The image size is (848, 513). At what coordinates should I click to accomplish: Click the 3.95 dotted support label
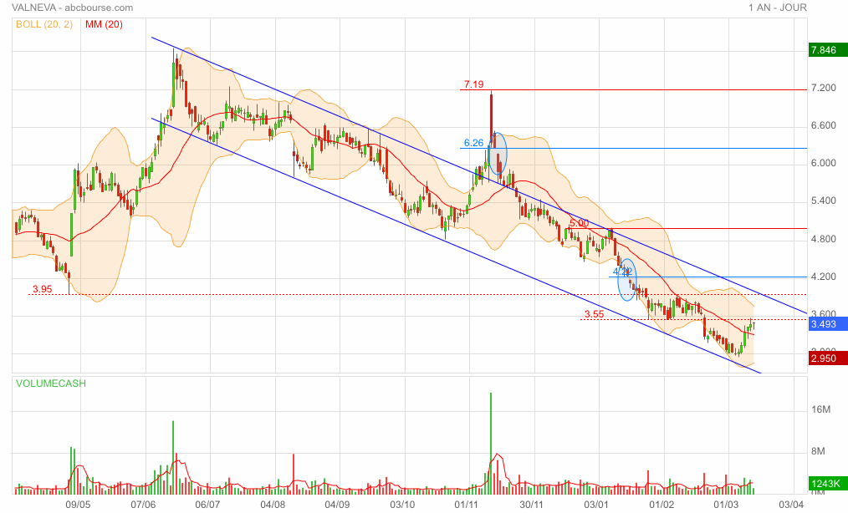[42, 289]
